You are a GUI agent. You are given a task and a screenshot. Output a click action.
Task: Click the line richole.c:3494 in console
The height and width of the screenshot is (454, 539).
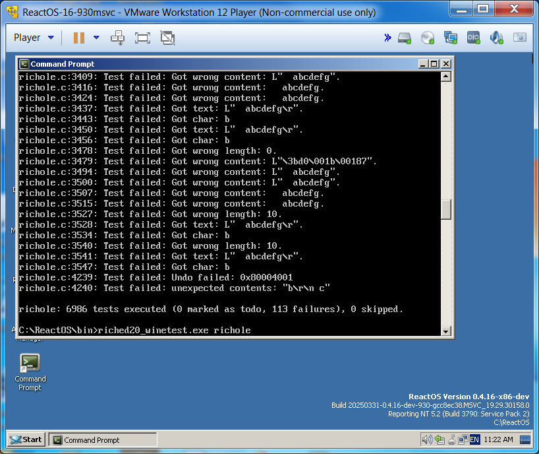pos(179,172)
